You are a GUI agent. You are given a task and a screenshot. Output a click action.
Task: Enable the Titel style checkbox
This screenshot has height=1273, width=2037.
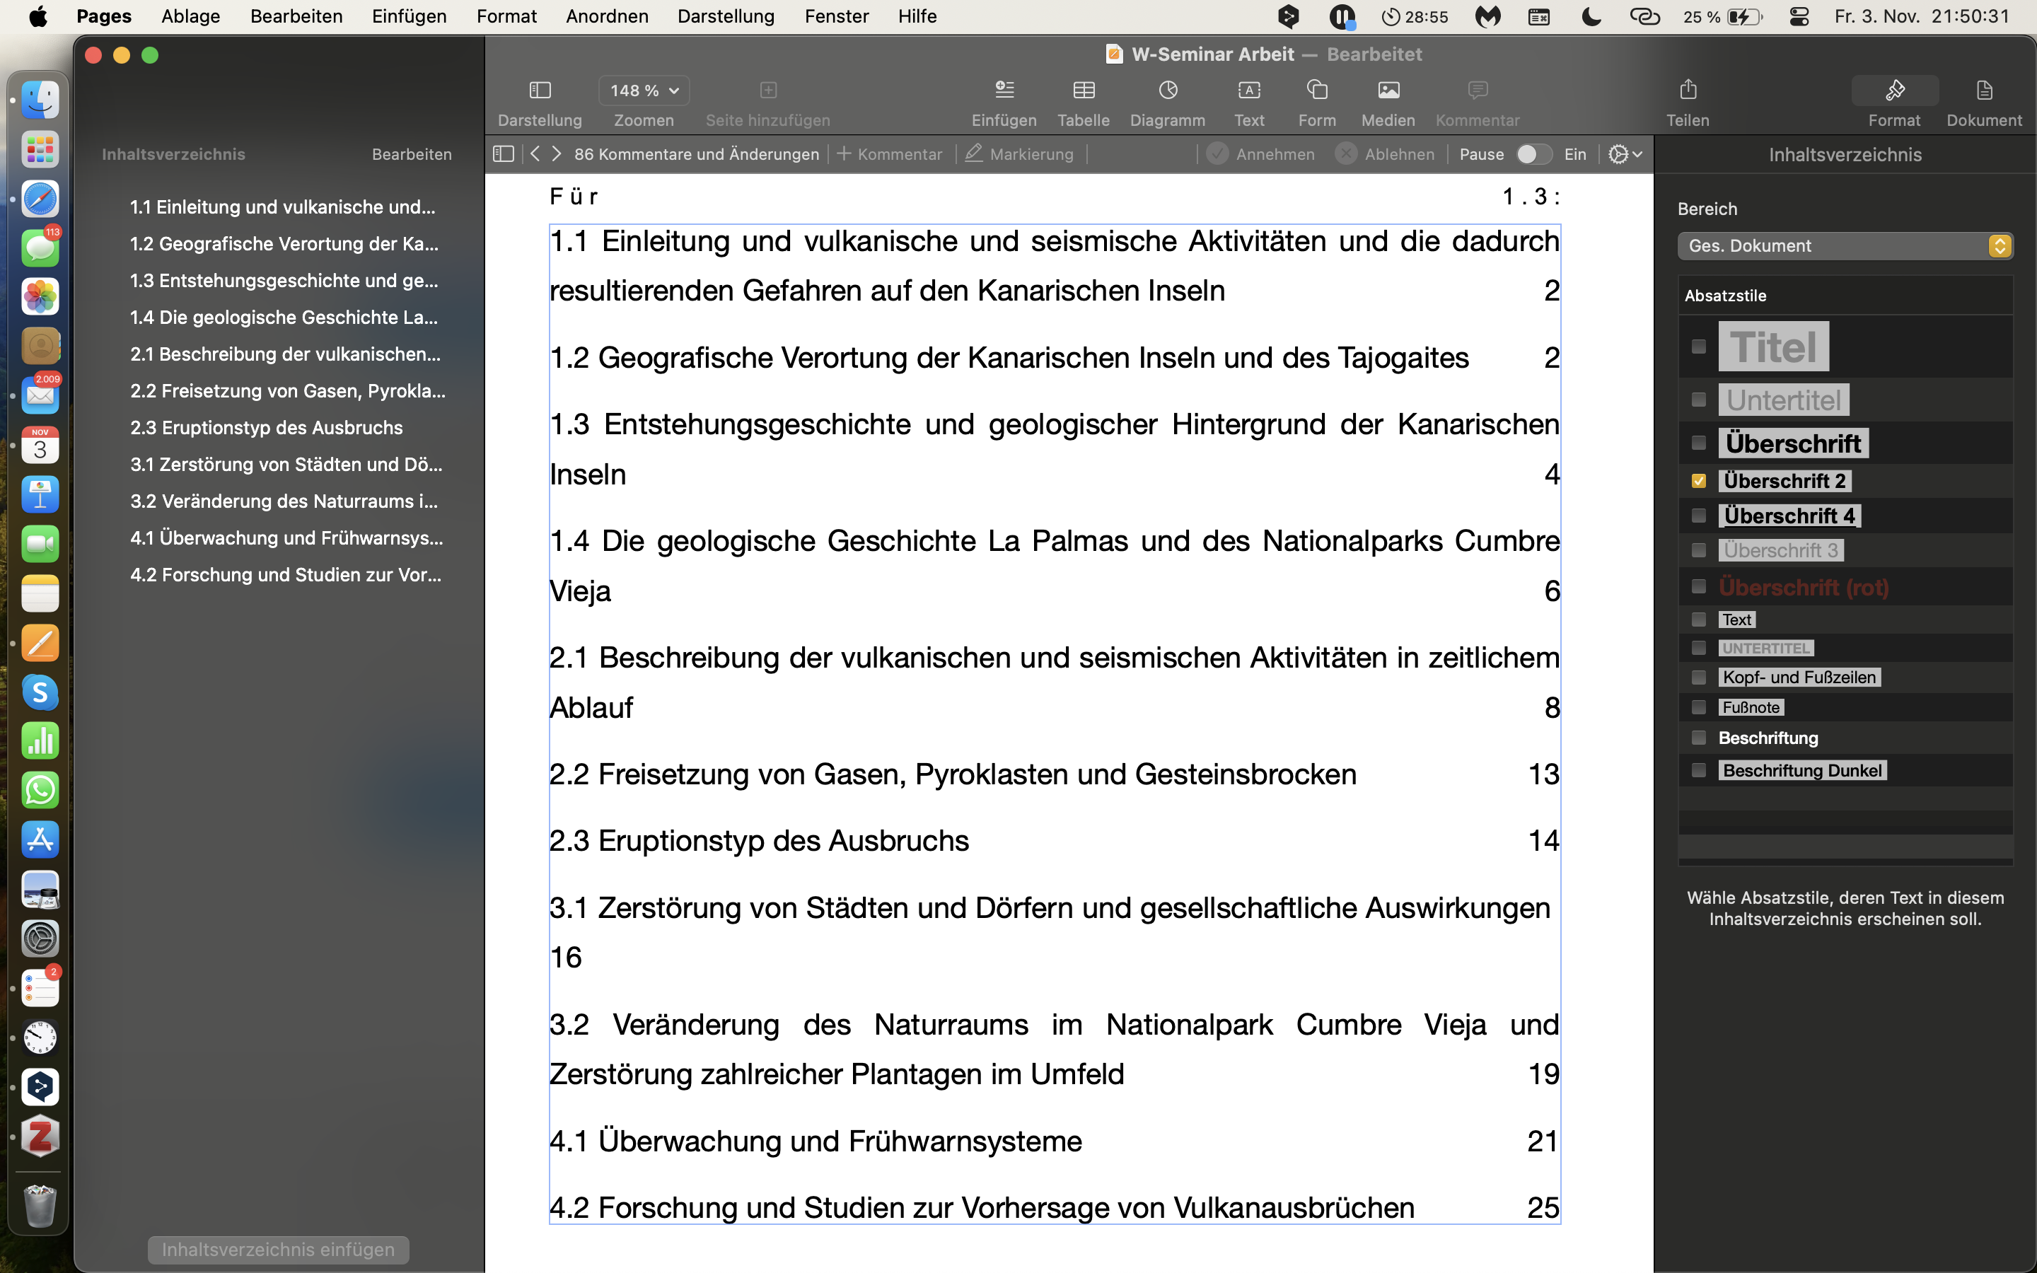(x=1699, y=347)
